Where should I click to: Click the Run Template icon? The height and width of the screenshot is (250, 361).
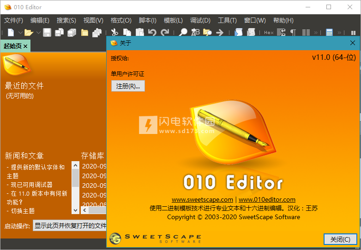click(251, 33)
